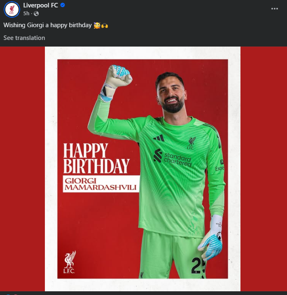Click the party face emoji
This screenshot has height=295, width=287.
click(97, 26)
